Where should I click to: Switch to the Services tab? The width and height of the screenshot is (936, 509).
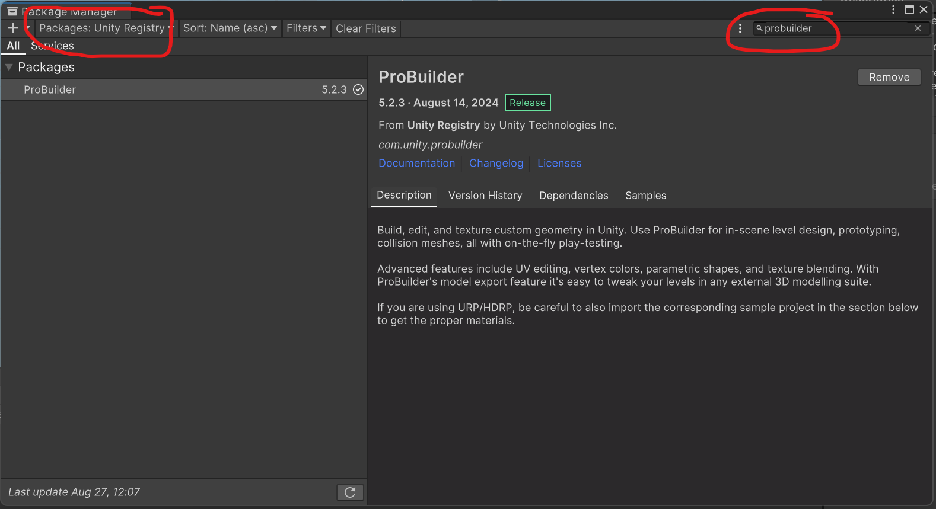click(x=52, y=46)
